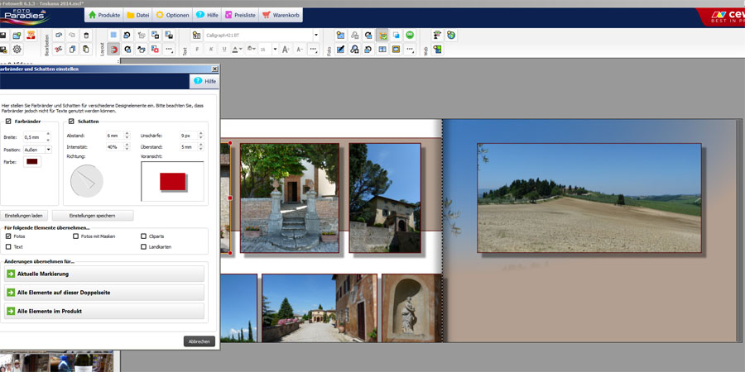Click the trash delete icon in Bearbeiten toolbar
Viewport: 745px width, 372px height.
[x=86, y=36]
